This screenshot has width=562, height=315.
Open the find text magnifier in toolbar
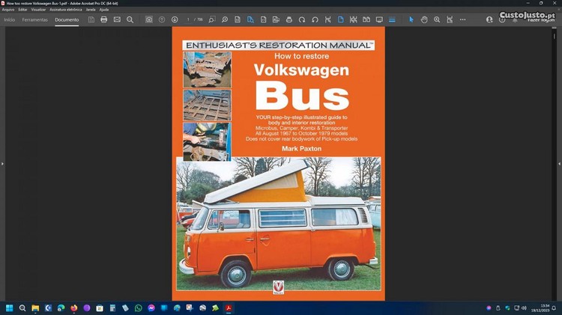click(130, 19)
